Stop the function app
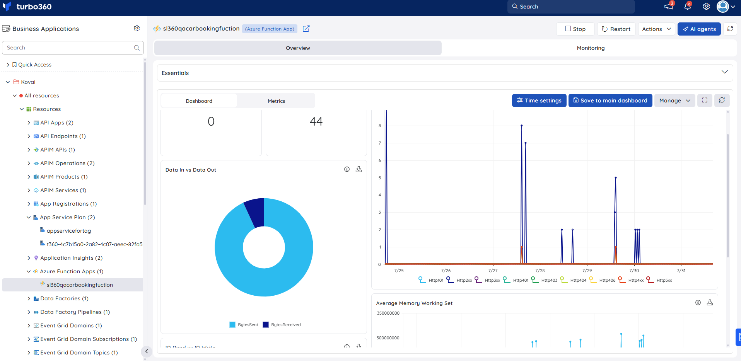The image size is (741, 361). [575, 29]
